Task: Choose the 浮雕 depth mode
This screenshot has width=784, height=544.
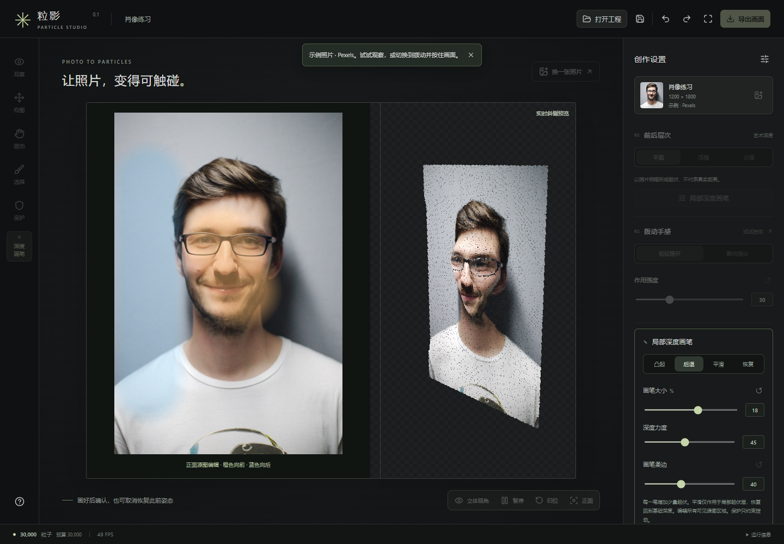Action: [703, 158]
